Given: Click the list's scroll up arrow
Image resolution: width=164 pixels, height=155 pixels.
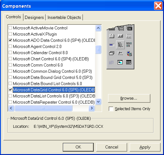Looking at the screenshot, I should coord(98,28).
